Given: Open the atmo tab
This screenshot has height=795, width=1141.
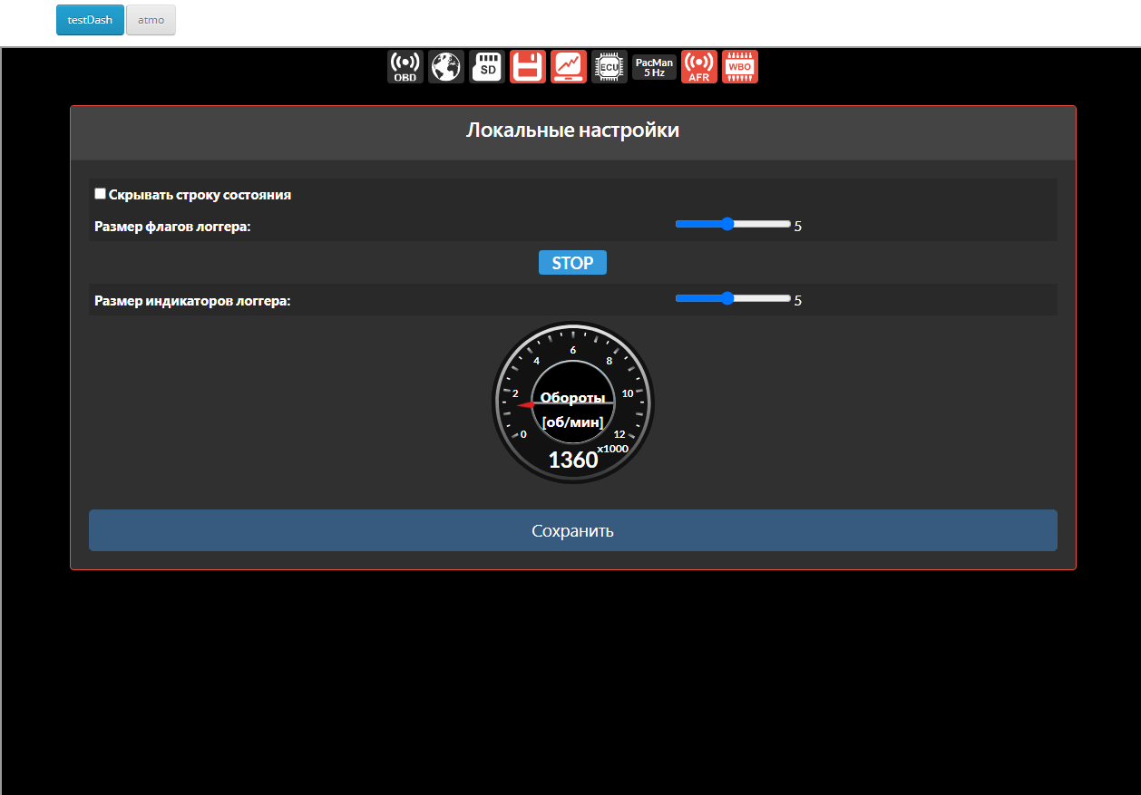Looking at the screenshot, I should [151, 20].
